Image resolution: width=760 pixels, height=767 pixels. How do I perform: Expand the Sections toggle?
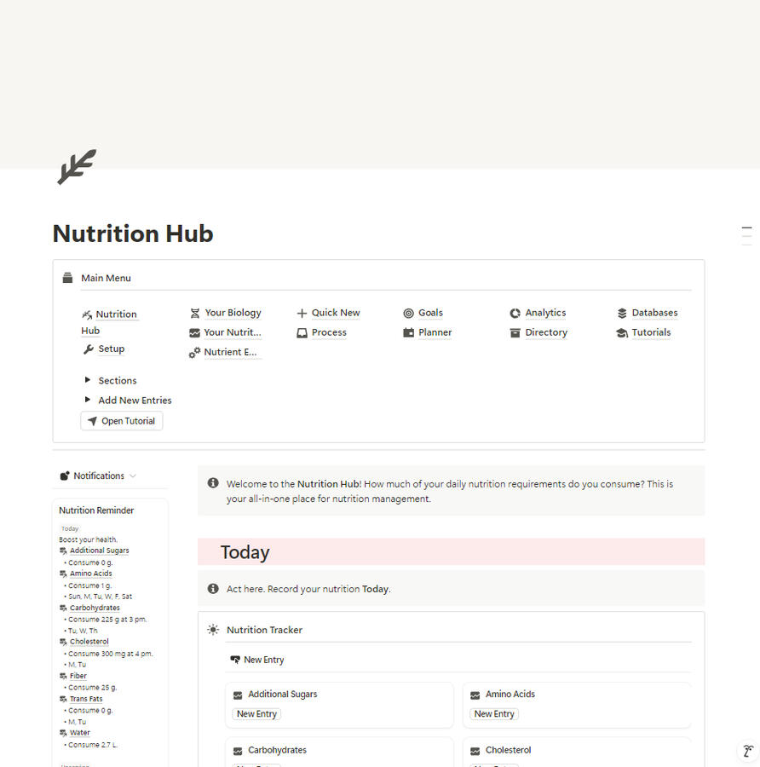tap(88, 379)
